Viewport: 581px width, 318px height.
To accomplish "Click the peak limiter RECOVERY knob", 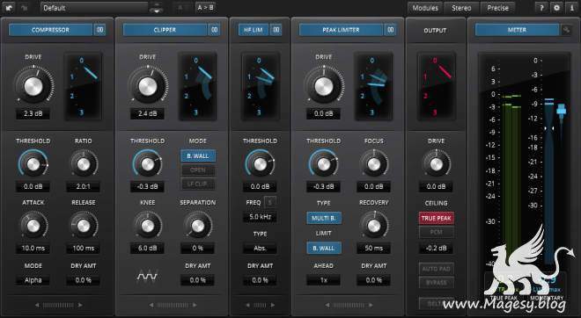I will pyautogui.click(x=374, y=226).
